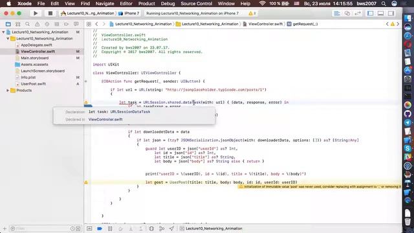
Task: Select Assets.xcassets in navigator
Action: [34, 65]
